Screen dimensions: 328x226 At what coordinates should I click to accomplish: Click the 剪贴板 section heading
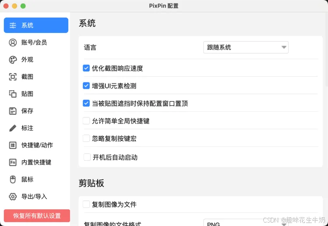coord(91,183)
